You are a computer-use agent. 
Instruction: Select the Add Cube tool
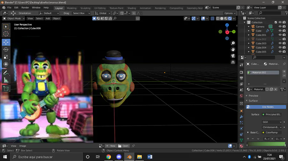coord(6,89)
